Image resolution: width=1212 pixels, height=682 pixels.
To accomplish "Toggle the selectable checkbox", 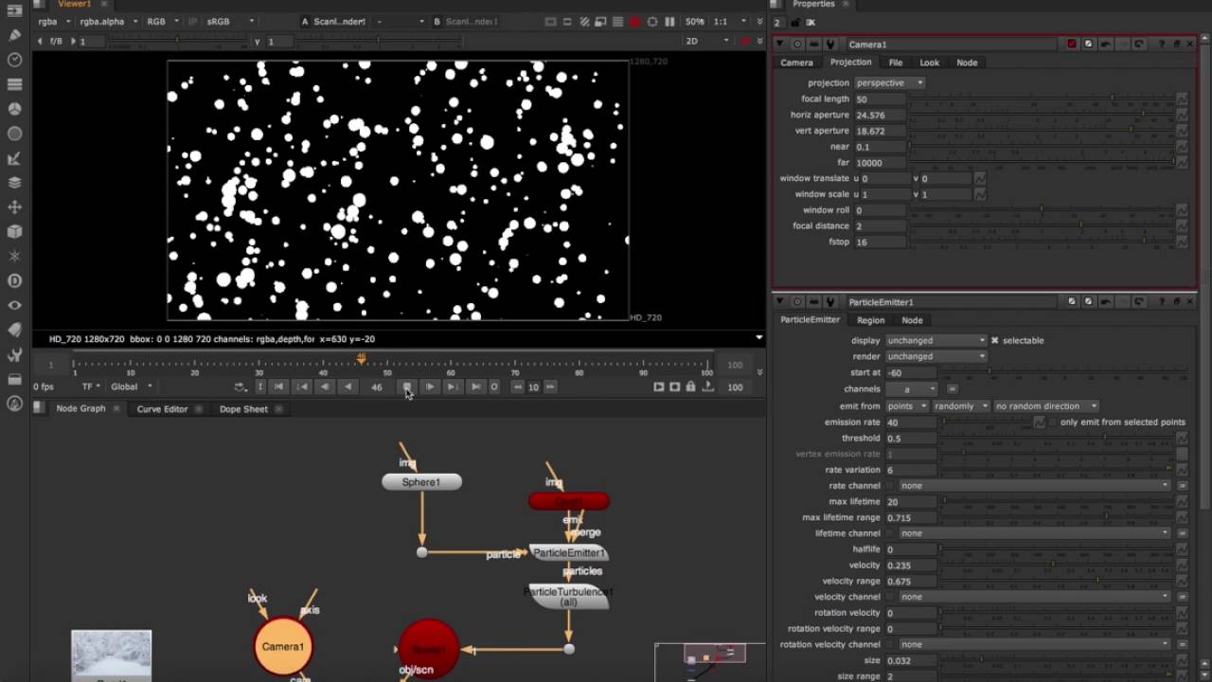I will [994, 340].
